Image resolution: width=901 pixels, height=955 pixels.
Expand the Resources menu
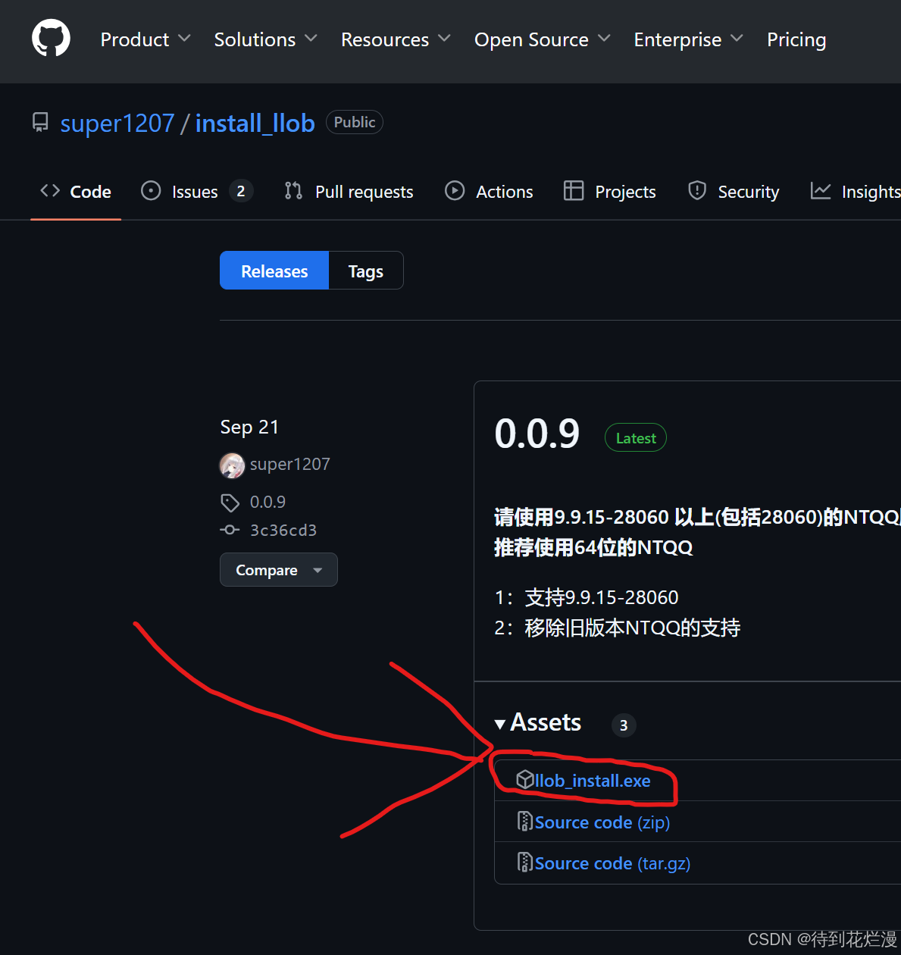[396, 39]
